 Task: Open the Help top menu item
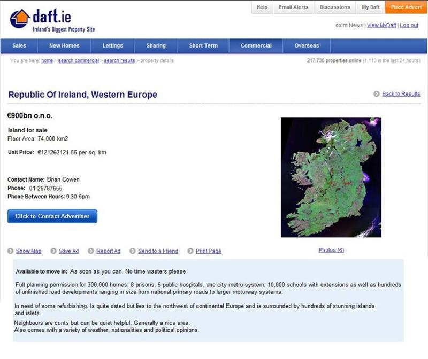[x=262, y=7]
